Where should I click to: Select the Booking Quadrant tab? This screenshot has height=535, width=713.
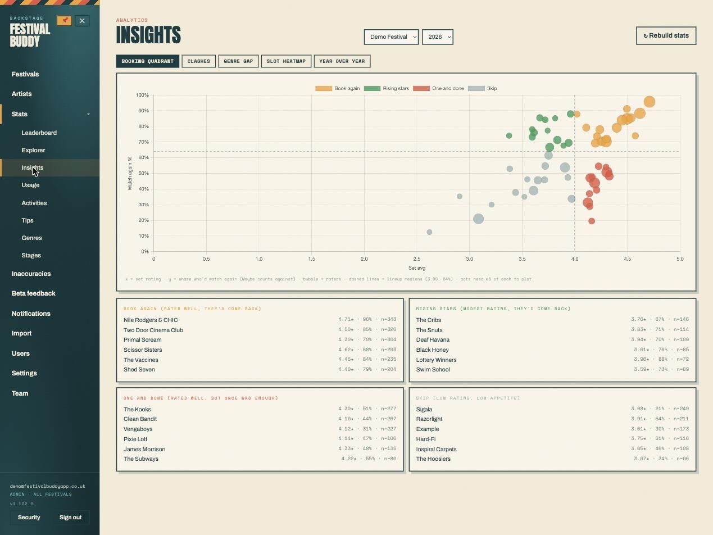pyautogui.click(x=148, y=61)
